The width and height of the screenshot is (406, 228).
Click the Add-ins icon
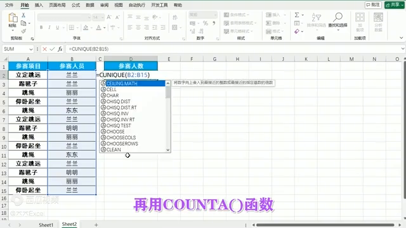coord(360,17)
